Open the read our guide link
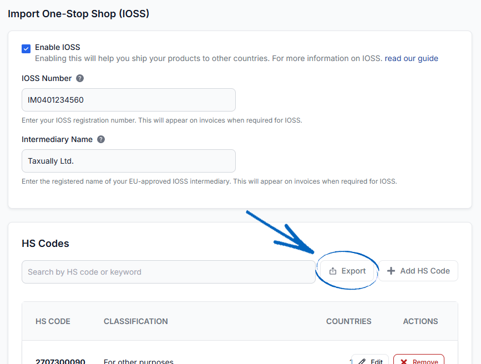481x364 pixels. (411, 58)
